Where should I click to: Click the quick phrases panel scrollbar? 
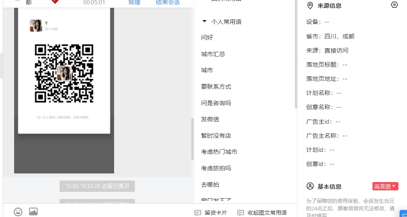click(296, 54)
